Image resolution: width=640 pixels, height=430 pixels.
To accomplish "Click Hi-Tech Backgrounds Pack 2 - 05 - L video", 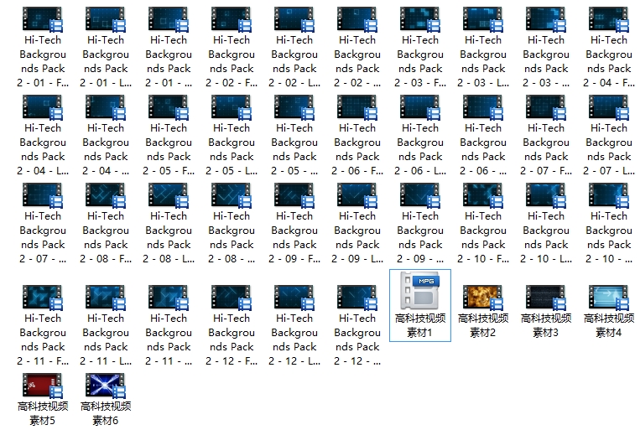I will click(231, 106).
